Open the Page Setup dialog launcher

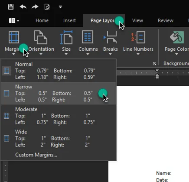coord(154,64)
